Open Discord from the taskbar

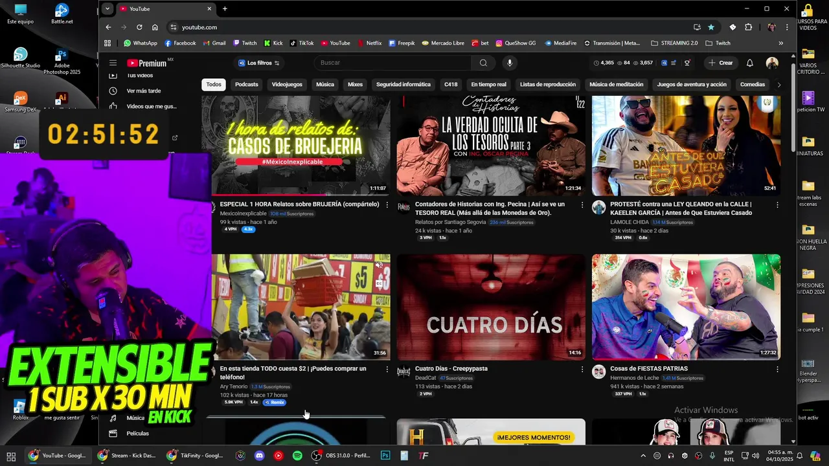point(259,456)
